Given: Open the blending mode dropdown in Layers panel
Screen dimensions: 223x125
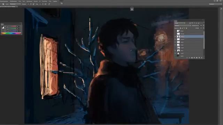Looking at the screenshot, I should coord(183,26).
